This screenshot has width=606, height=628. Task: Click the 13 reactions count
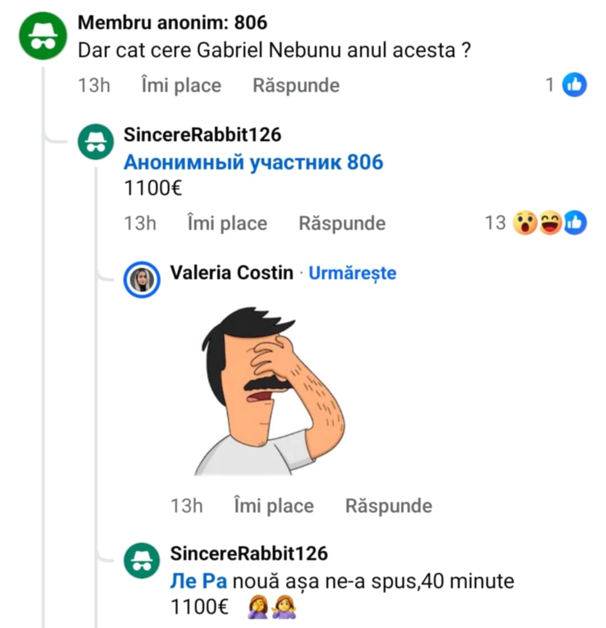(x=495, y=223)
